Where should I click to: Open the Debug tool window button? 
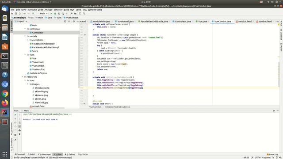70,155
